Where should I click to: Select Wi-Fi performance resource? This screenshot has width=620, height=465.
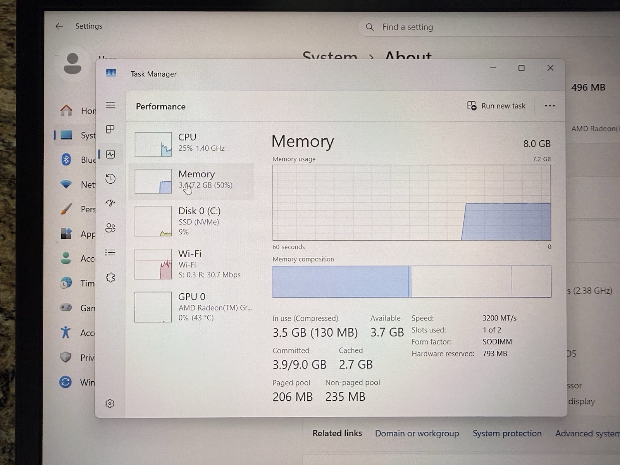click(x=191, y=264)
